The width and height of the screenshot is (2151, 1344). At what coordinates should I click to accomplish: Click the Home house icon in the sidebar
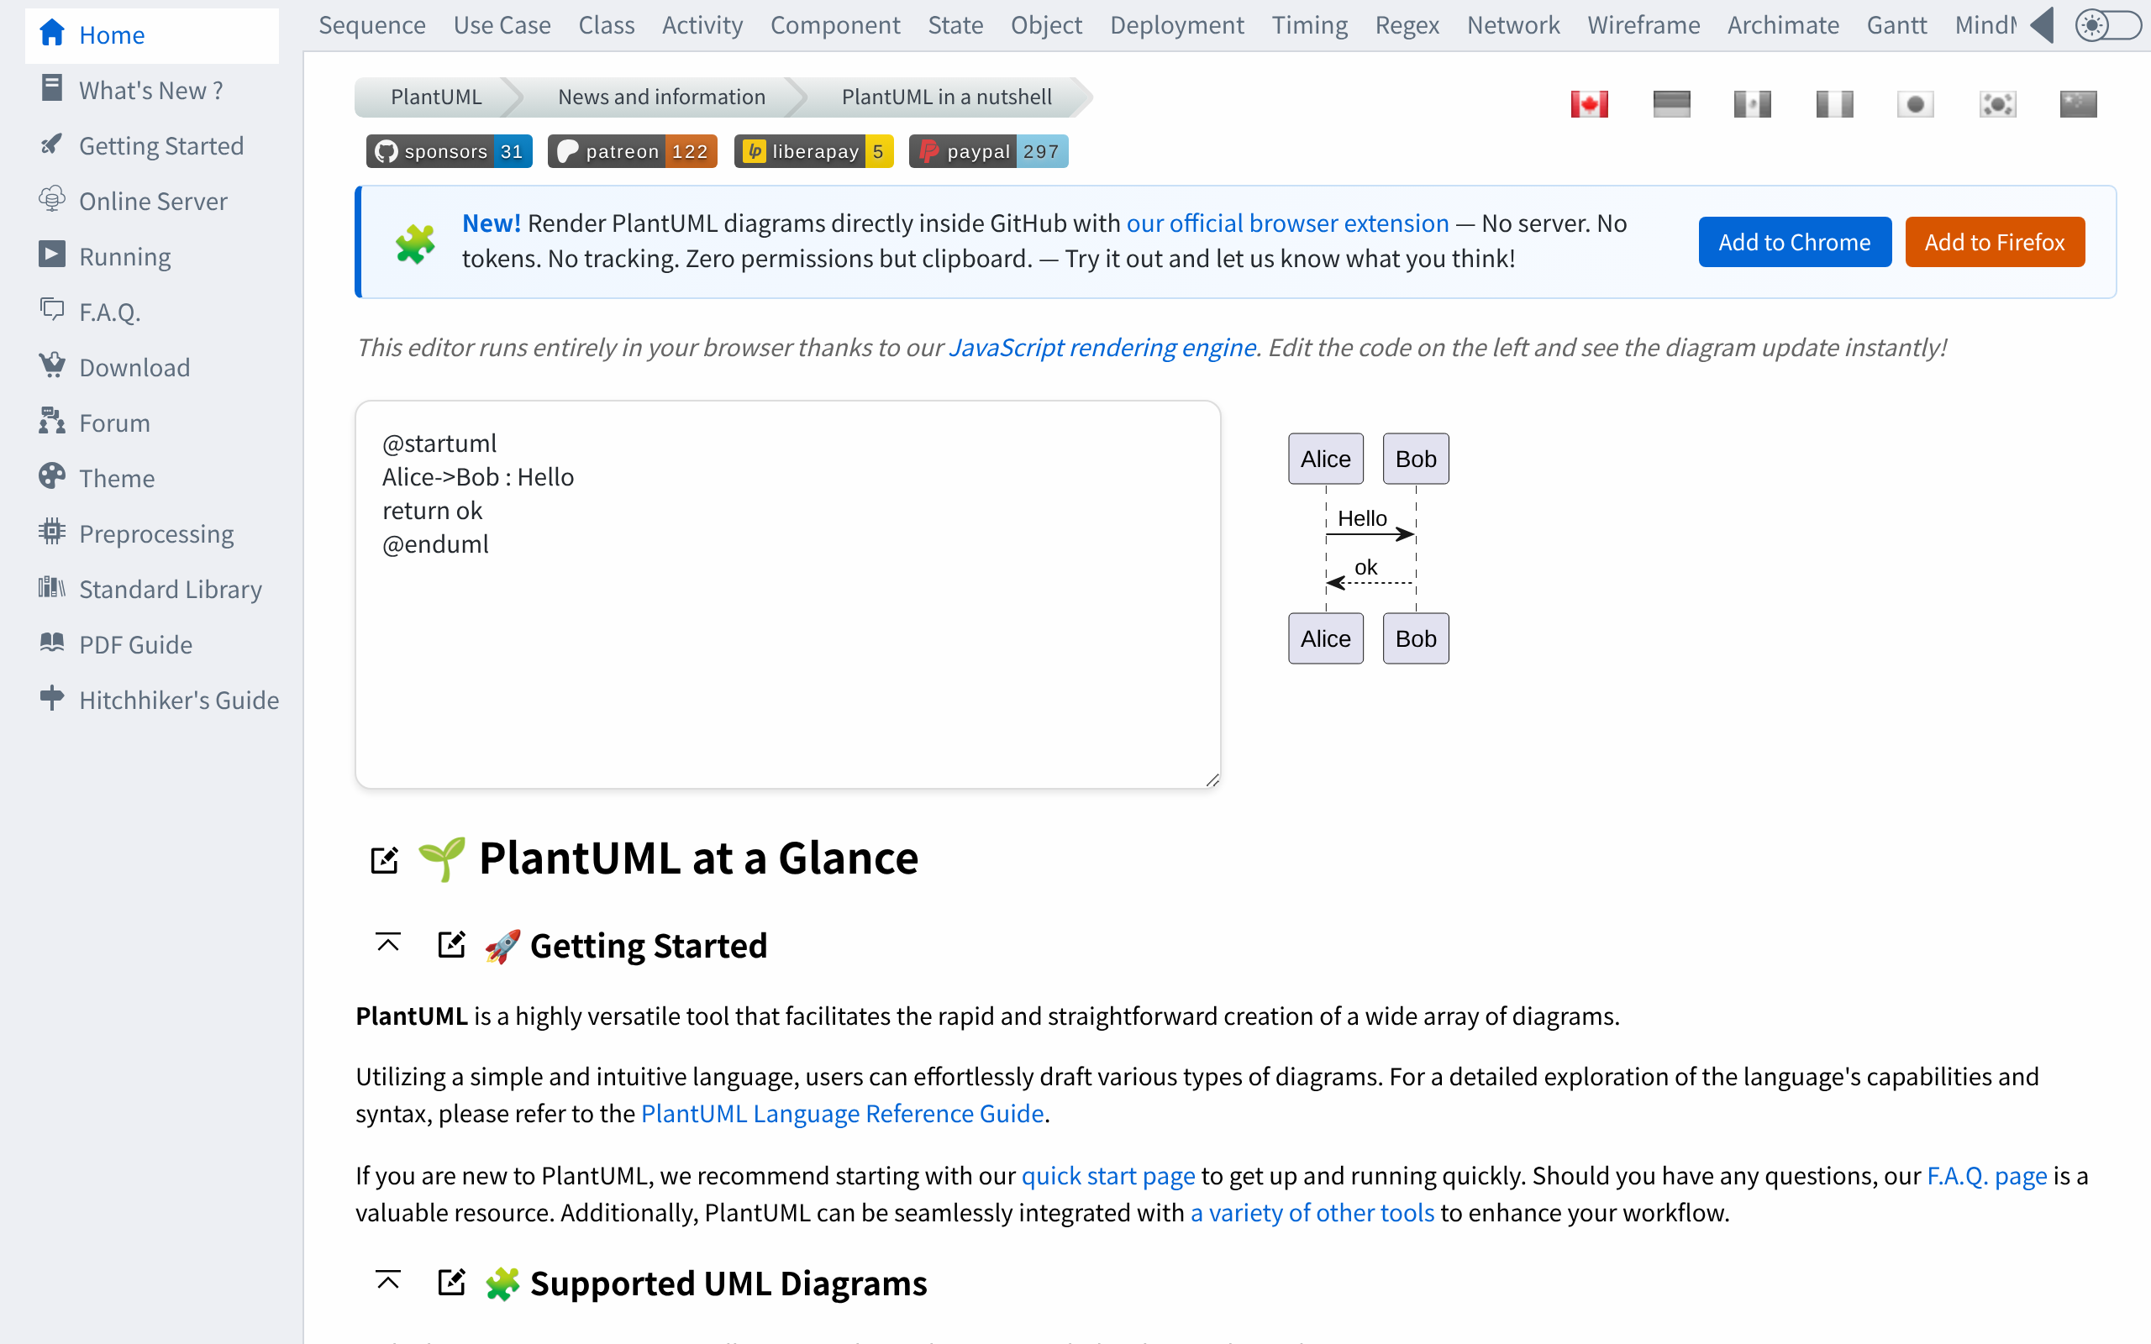point(51,34)
